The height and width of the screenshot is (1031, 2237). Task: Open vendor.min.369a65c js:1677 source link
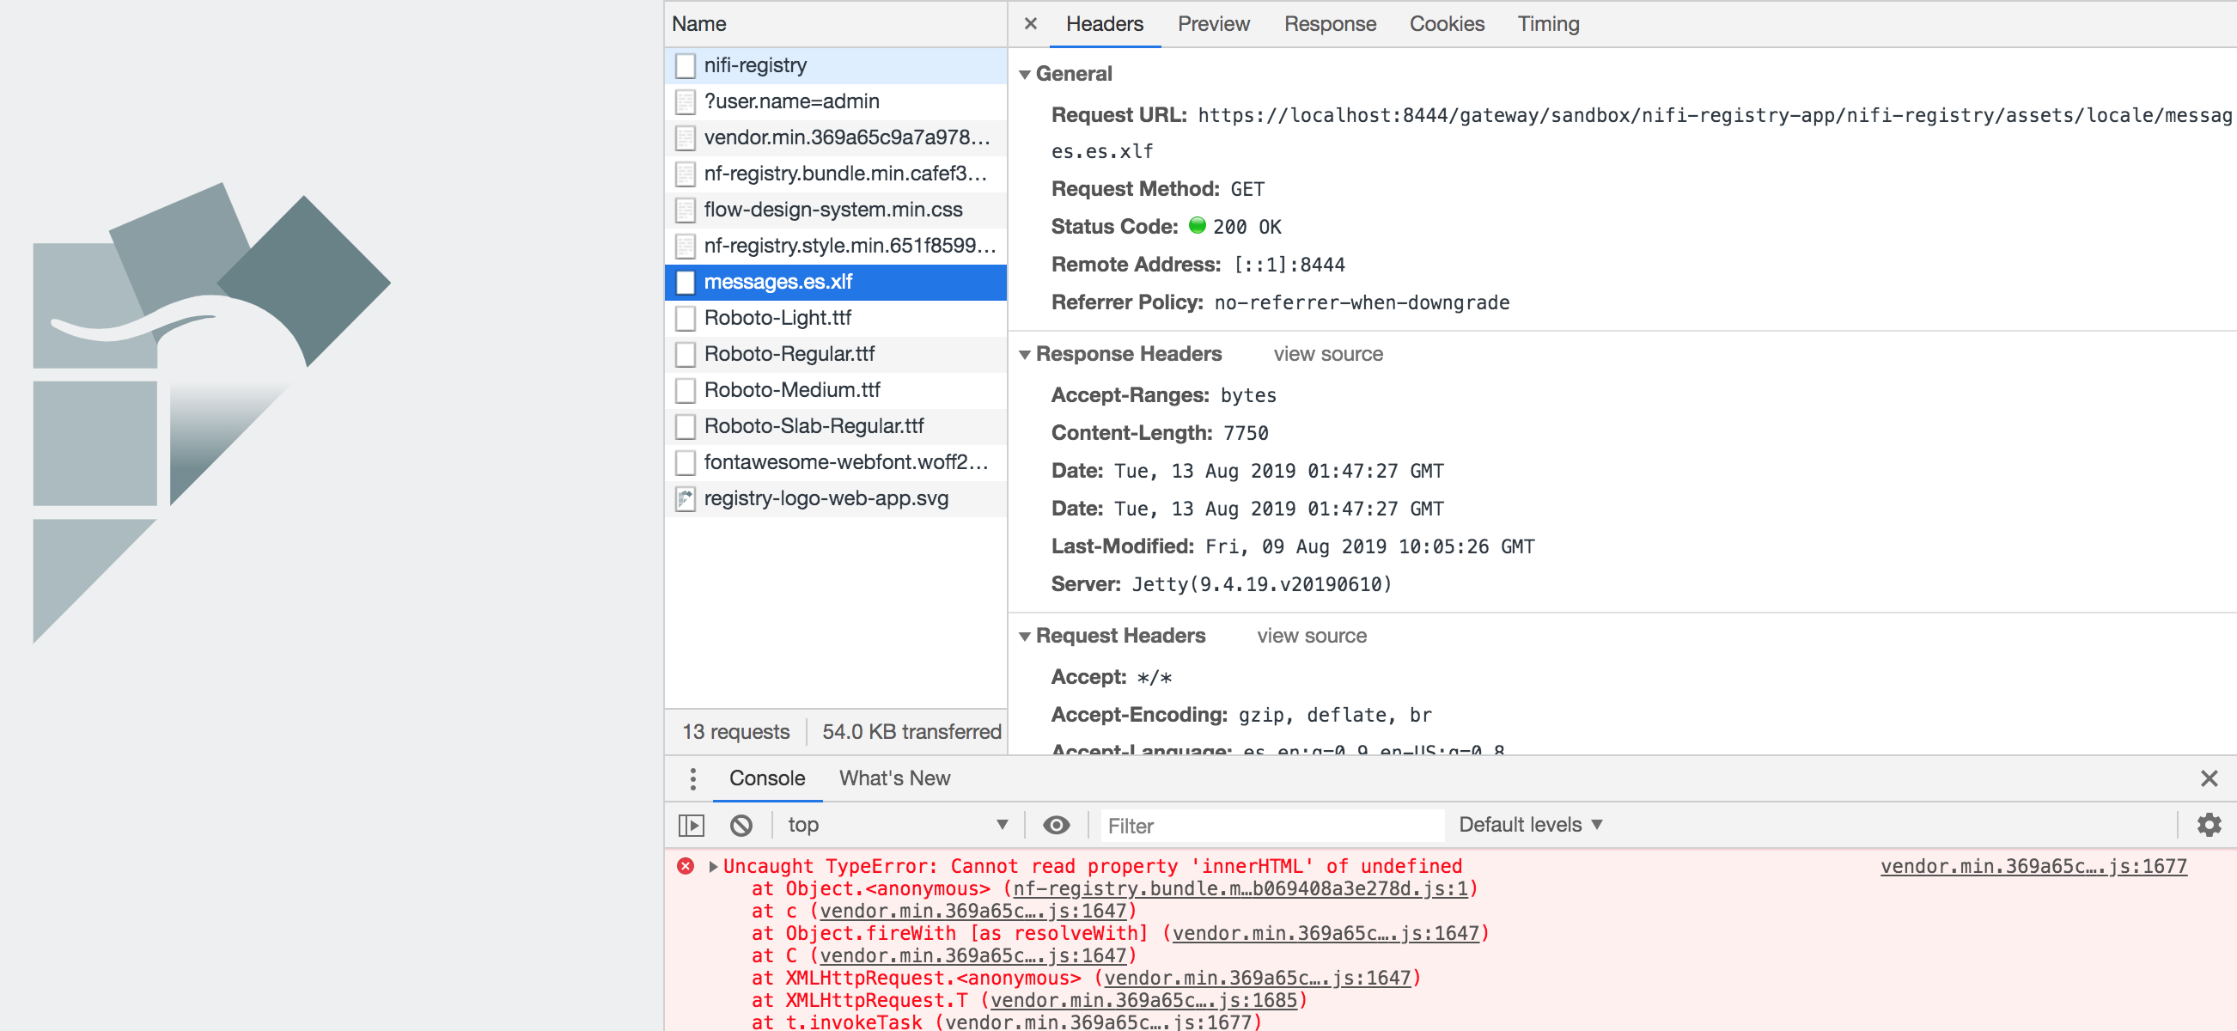point(2032,866)
